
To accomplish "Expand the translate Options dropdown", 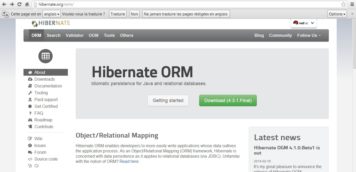I will coord(337,14).
